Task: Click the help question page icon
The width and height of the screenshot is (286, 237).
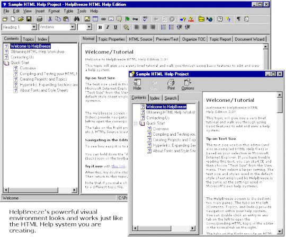Action: 220,19
